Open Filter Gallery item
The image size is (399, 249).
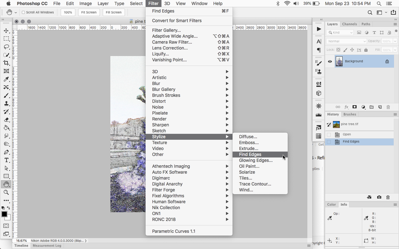[x=189, y=30]
